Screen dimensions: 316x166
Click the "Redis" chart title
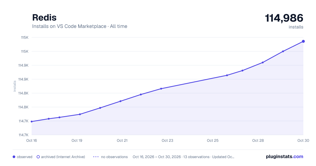(44, 18)
